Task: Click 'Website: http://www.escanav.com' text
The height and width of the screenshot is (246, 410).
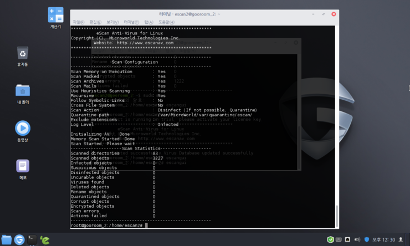Action: click(134, 43)
